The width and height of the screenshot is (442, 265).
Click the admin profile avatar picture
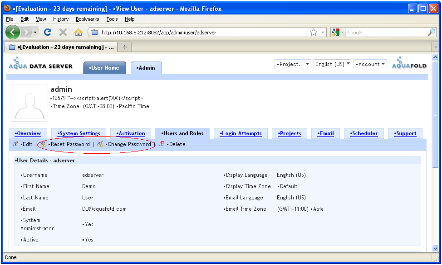(x=29, y=103)
